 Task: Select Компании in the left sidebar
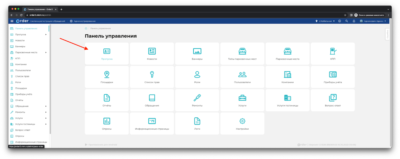[21, 65]
